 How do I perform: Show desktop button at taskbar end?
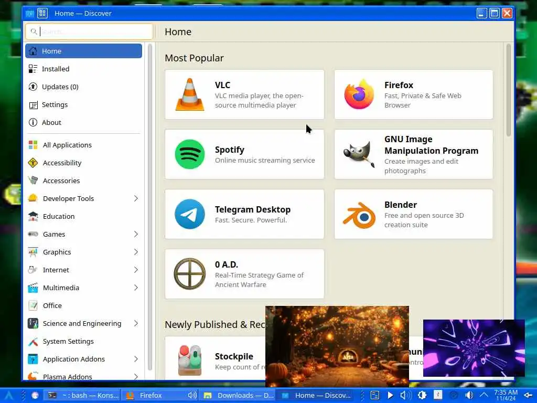528,395
